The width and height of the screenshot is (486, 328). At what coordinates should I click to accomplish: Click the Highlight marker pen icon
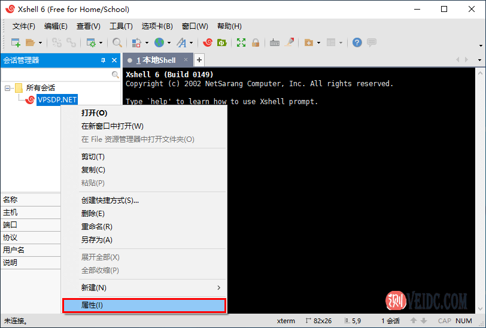pos(290,42)
